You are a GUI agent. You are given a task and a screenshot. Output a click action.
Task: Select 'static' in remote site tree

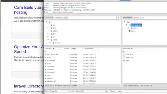pyautogui.click(x=135, y=28)
